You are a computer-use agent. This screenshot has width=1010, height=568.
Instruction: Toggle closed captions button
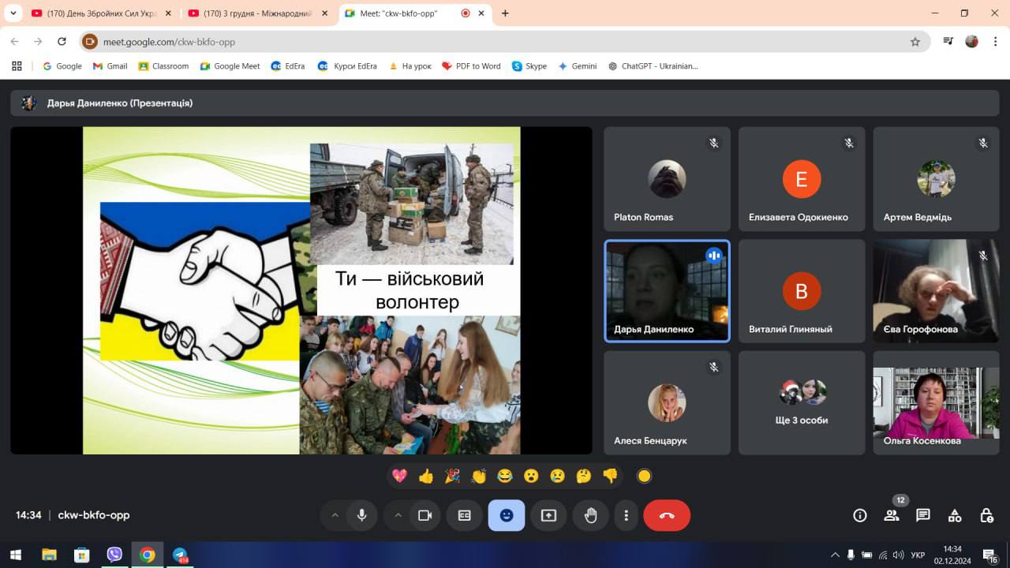[x=464, y=515]
